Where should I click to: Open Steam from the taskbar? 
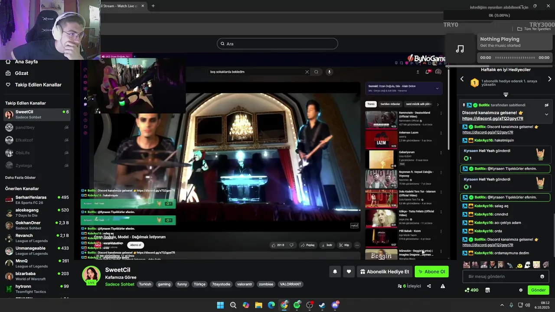point(322,305)
